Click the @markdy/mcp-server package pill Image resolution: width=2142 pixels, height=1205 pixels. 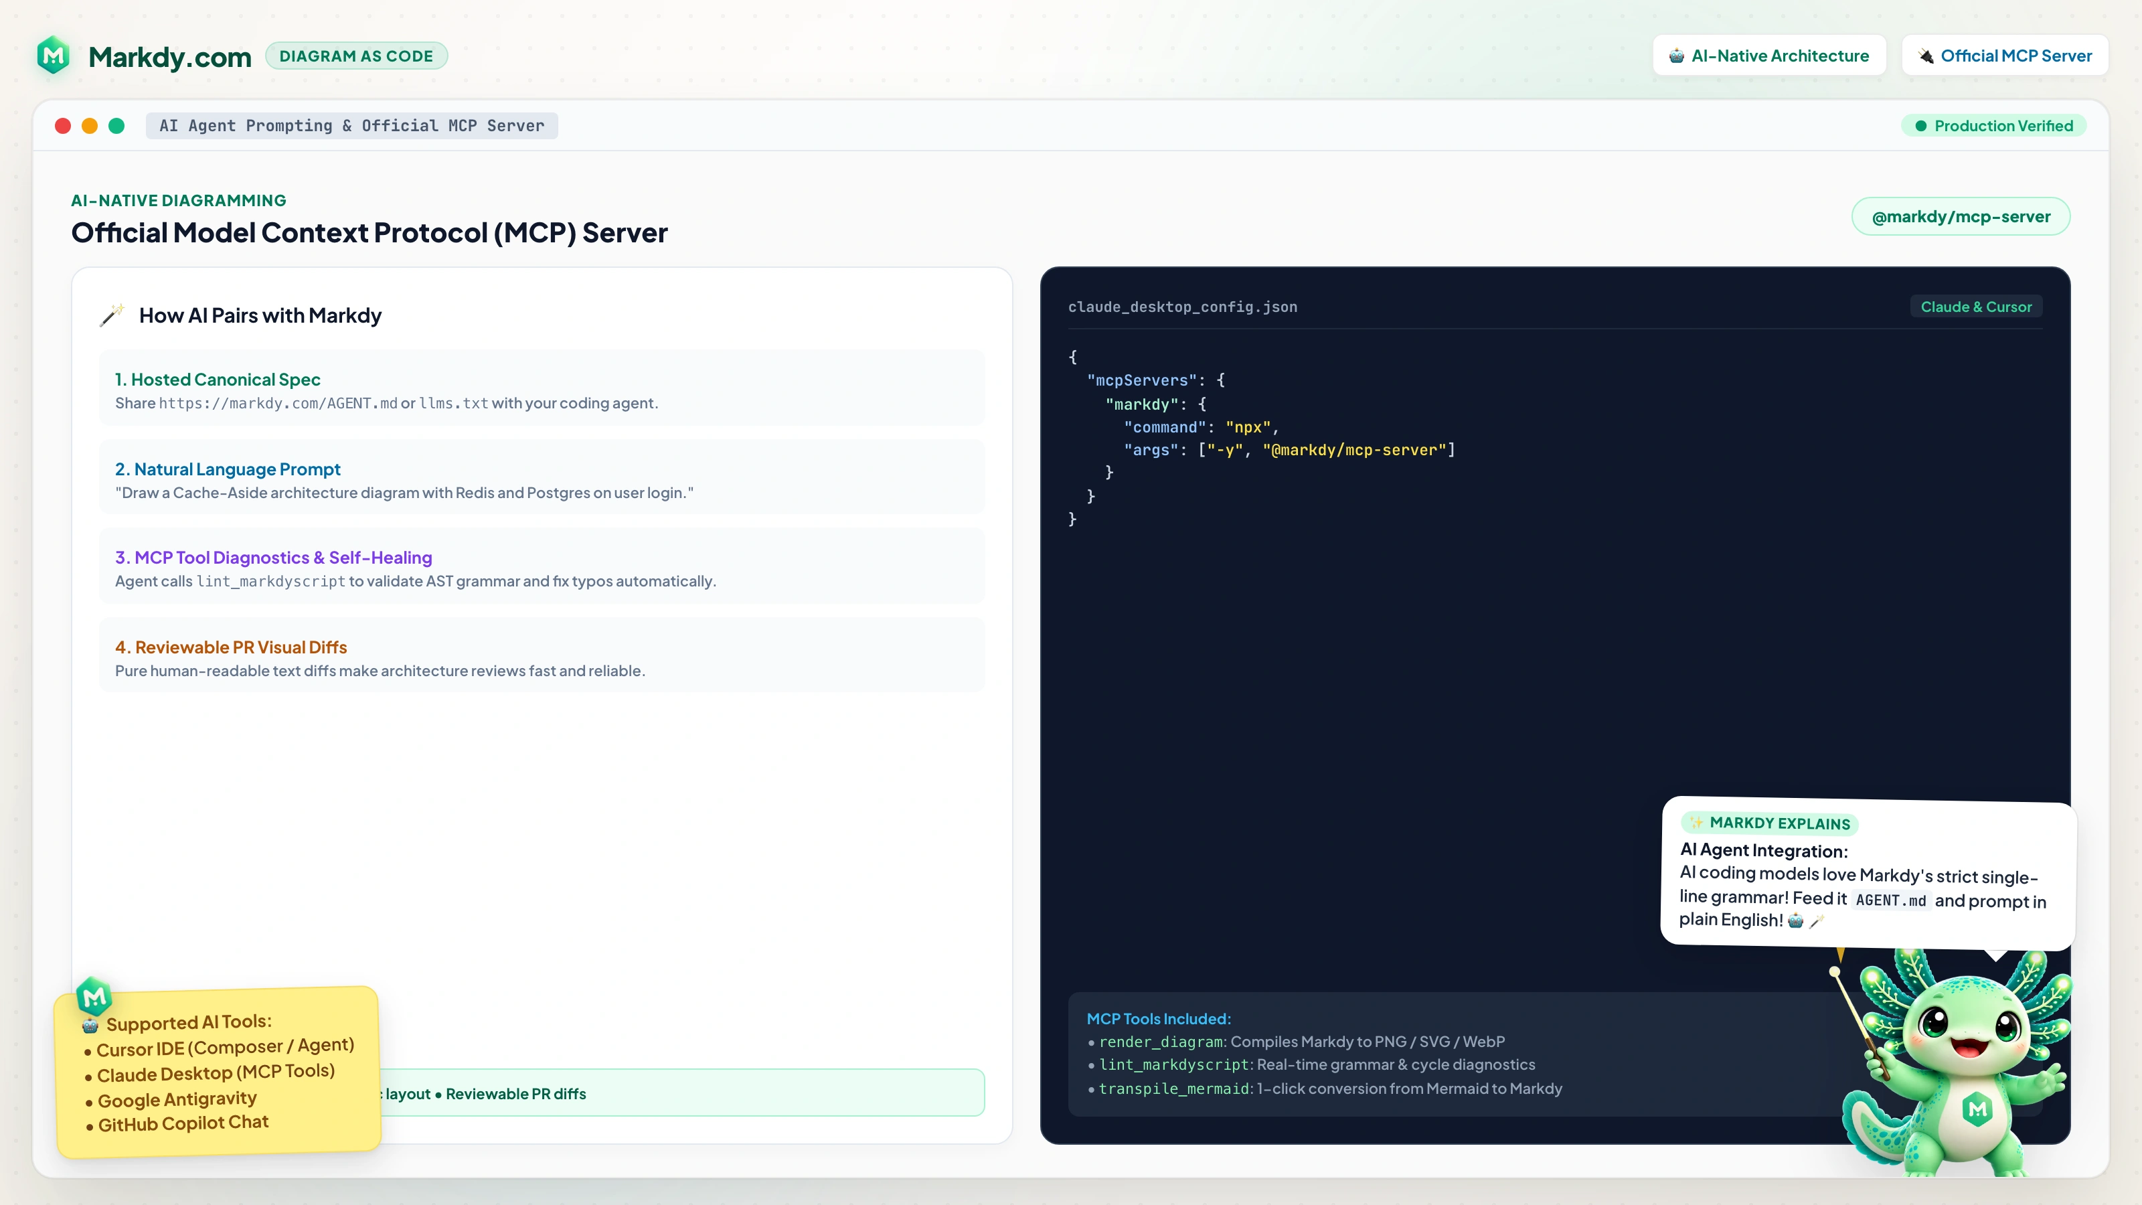(x=1961, y=216)
